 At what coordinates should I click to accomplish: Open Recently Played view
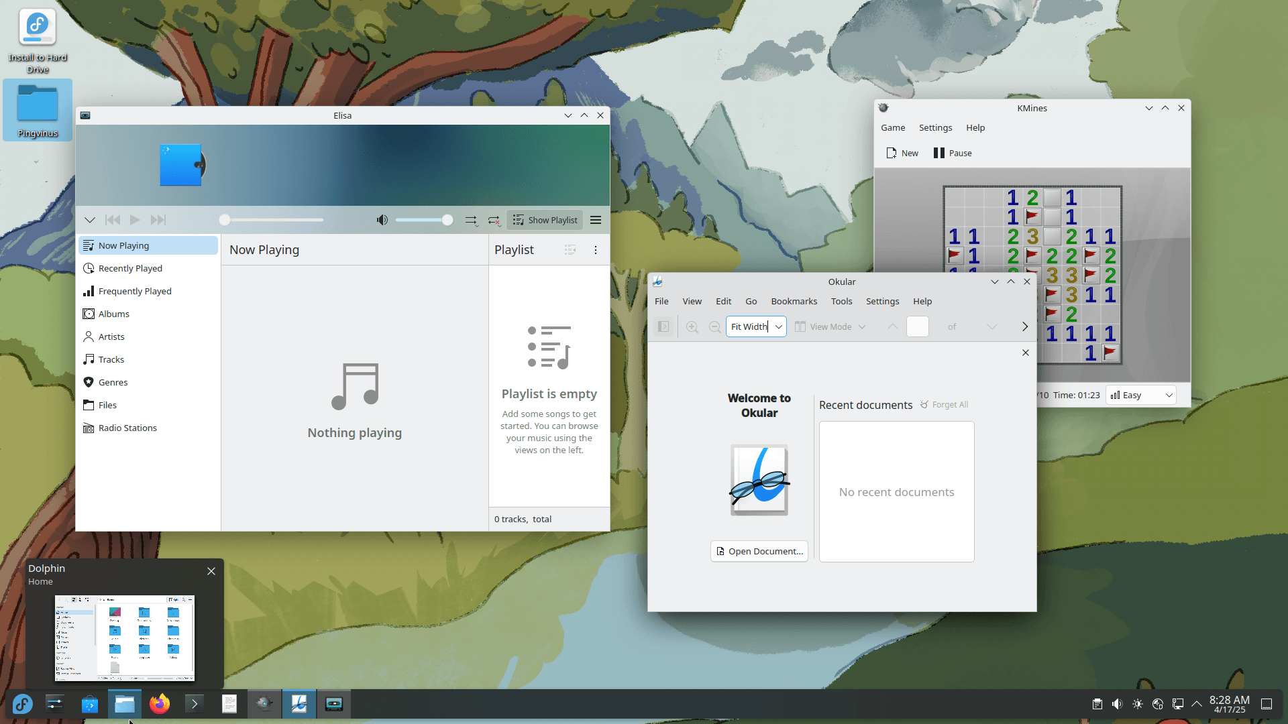pos(148,268)
